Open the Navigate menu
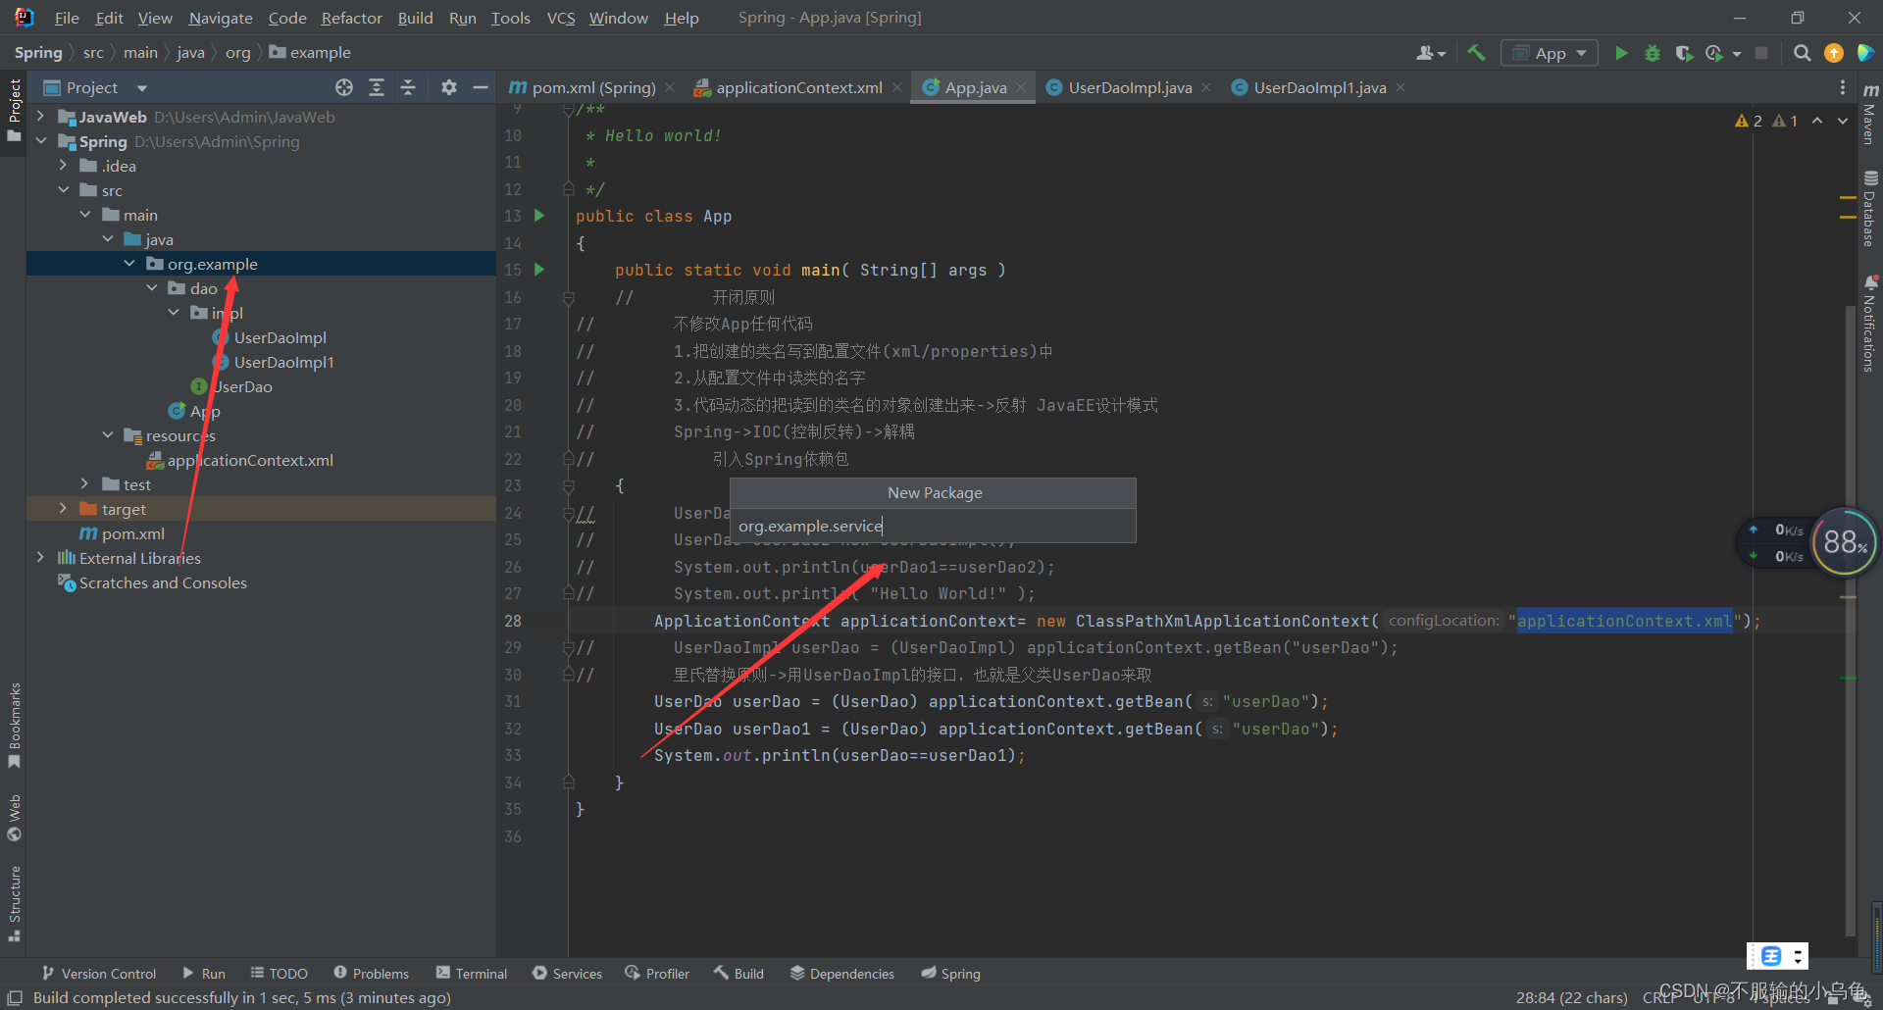 point(221,18)
